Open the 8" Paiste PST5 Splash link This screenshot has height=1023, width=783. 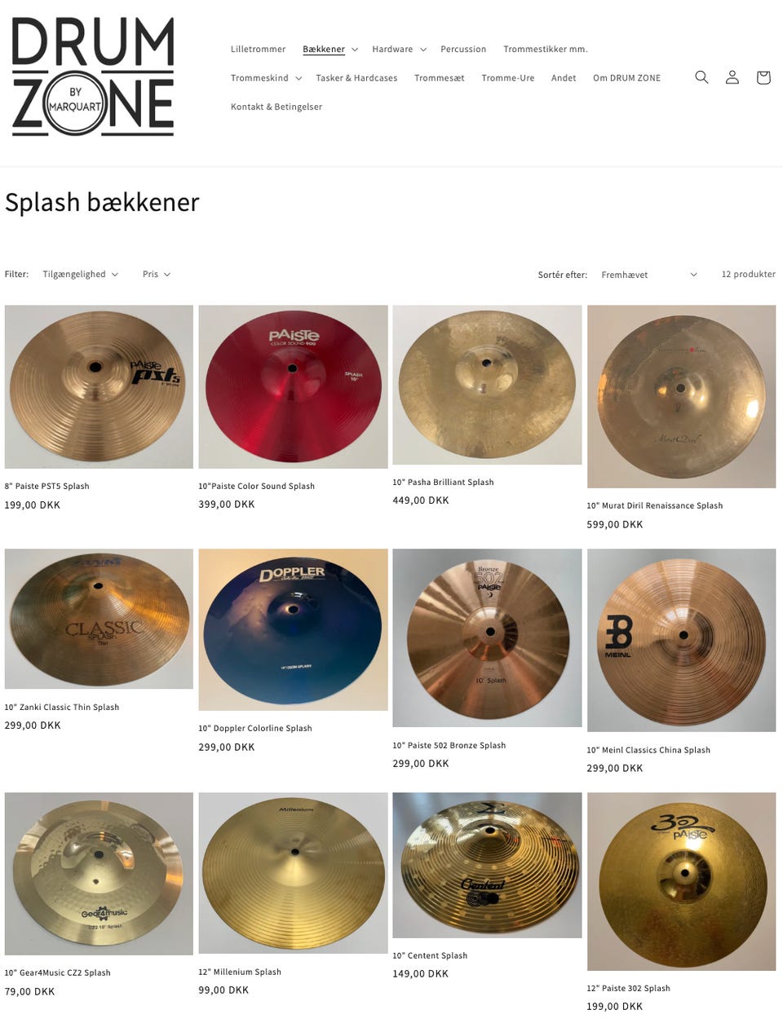point(46,486)
